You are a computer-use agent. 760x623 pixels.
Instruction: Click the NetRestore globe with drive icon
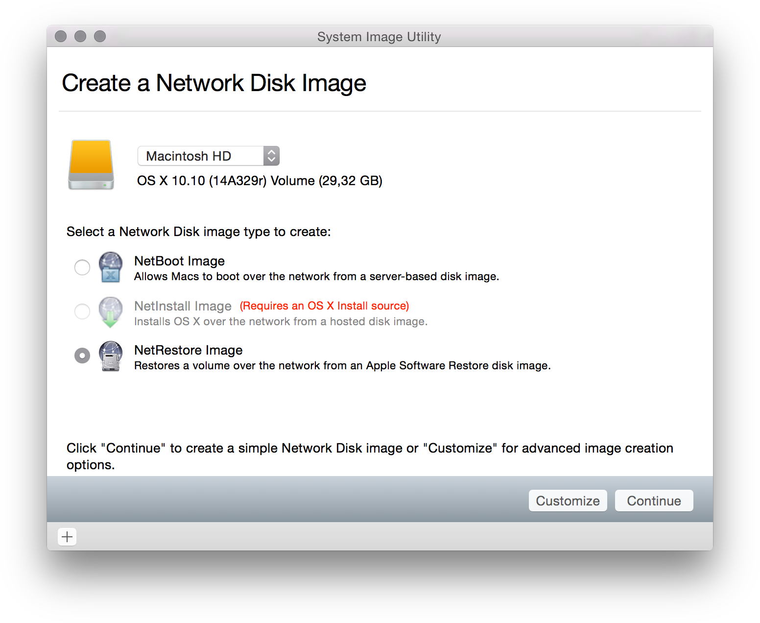pyautogui.click(x=111, y=356)
